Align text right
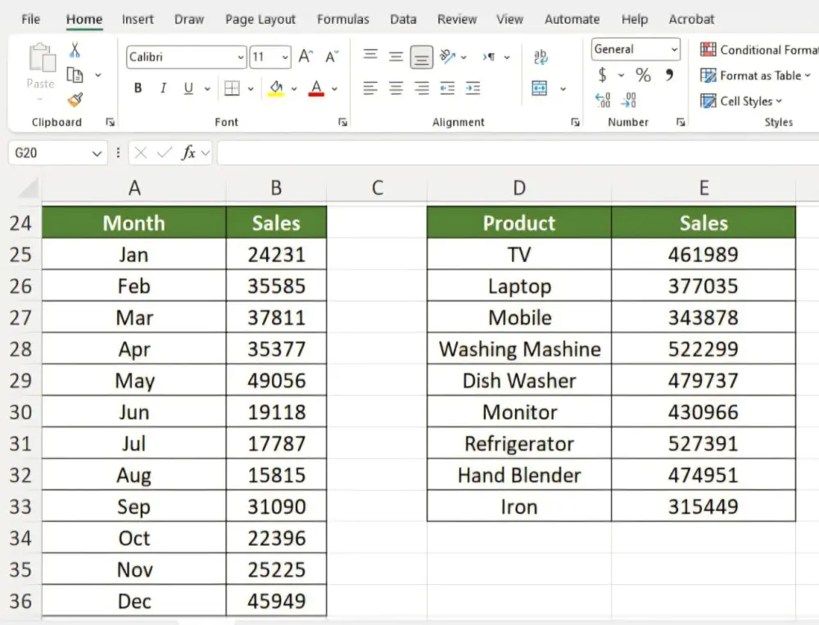Viewport: 819px width, 625px height. click(422, 88)
